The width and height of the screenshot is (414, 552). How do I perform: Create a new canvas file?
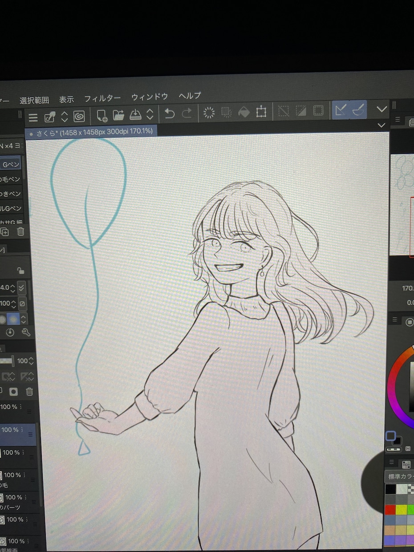pos(102,115)
